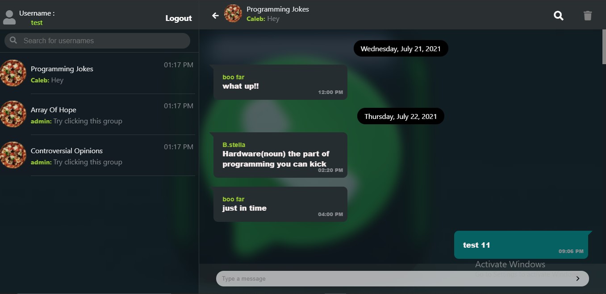Click the chat area vertical scrollbar

(x=604, y=47)
